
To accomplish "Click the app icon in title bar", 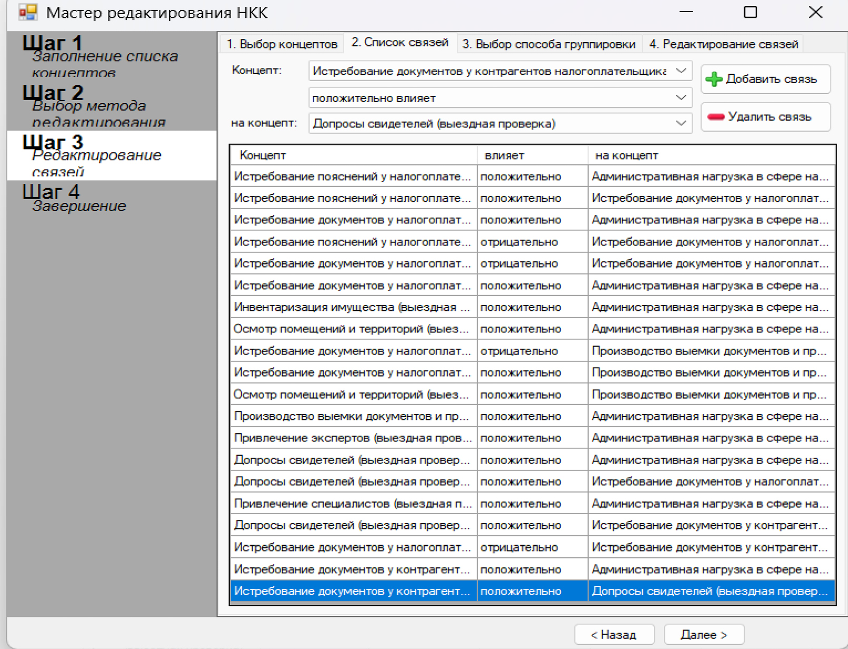I will [27, 12].
